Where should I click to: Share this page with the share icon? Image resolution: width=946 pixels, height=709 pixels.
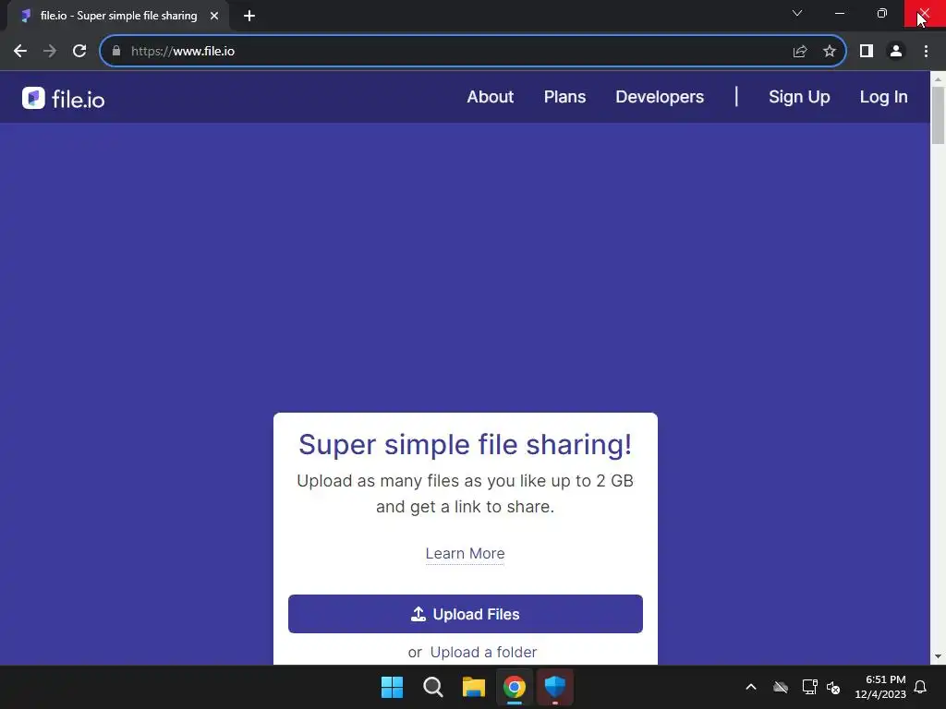(800, 52)
